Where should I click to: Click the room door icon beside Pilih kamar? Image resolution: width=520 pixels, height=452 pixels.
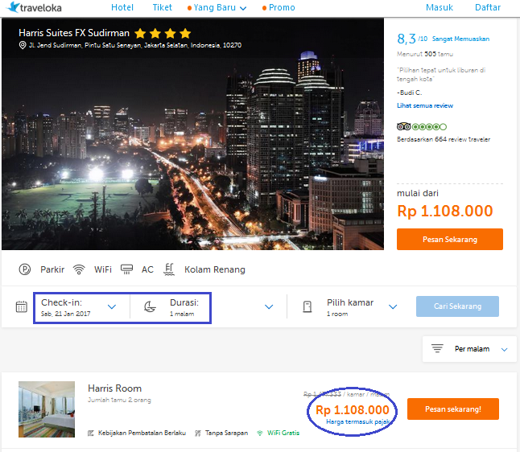(307, 306)
